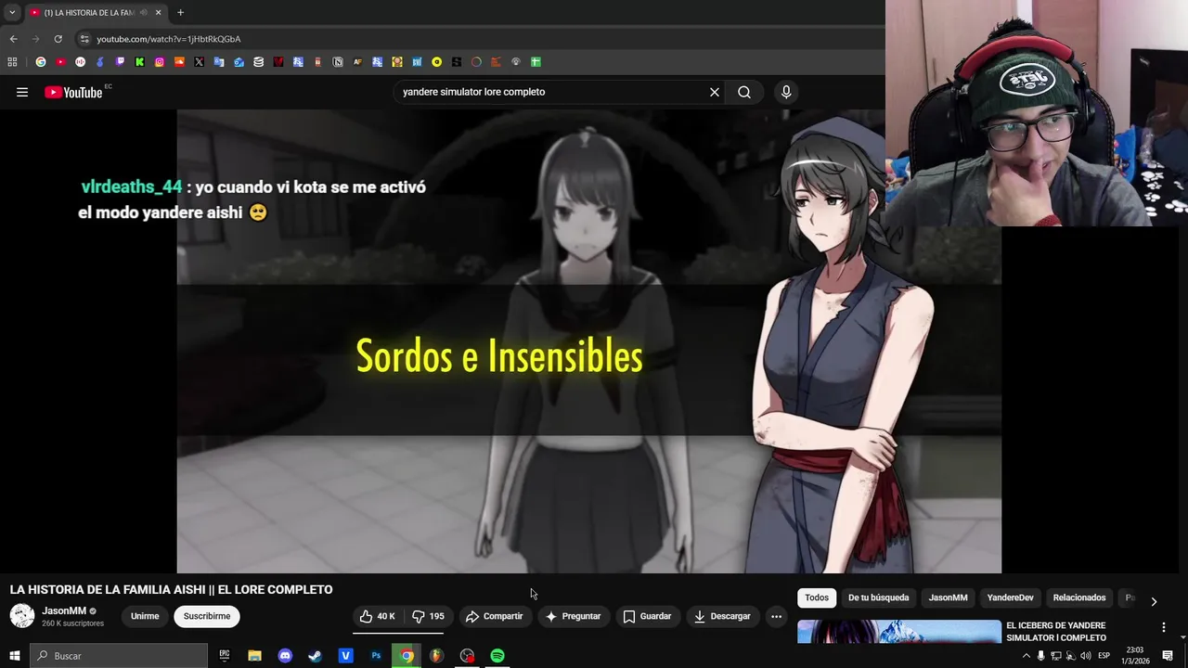Viewport: 1188px width, 668px height.
Task: Download the video with Descargar
Action: point(722,616)
